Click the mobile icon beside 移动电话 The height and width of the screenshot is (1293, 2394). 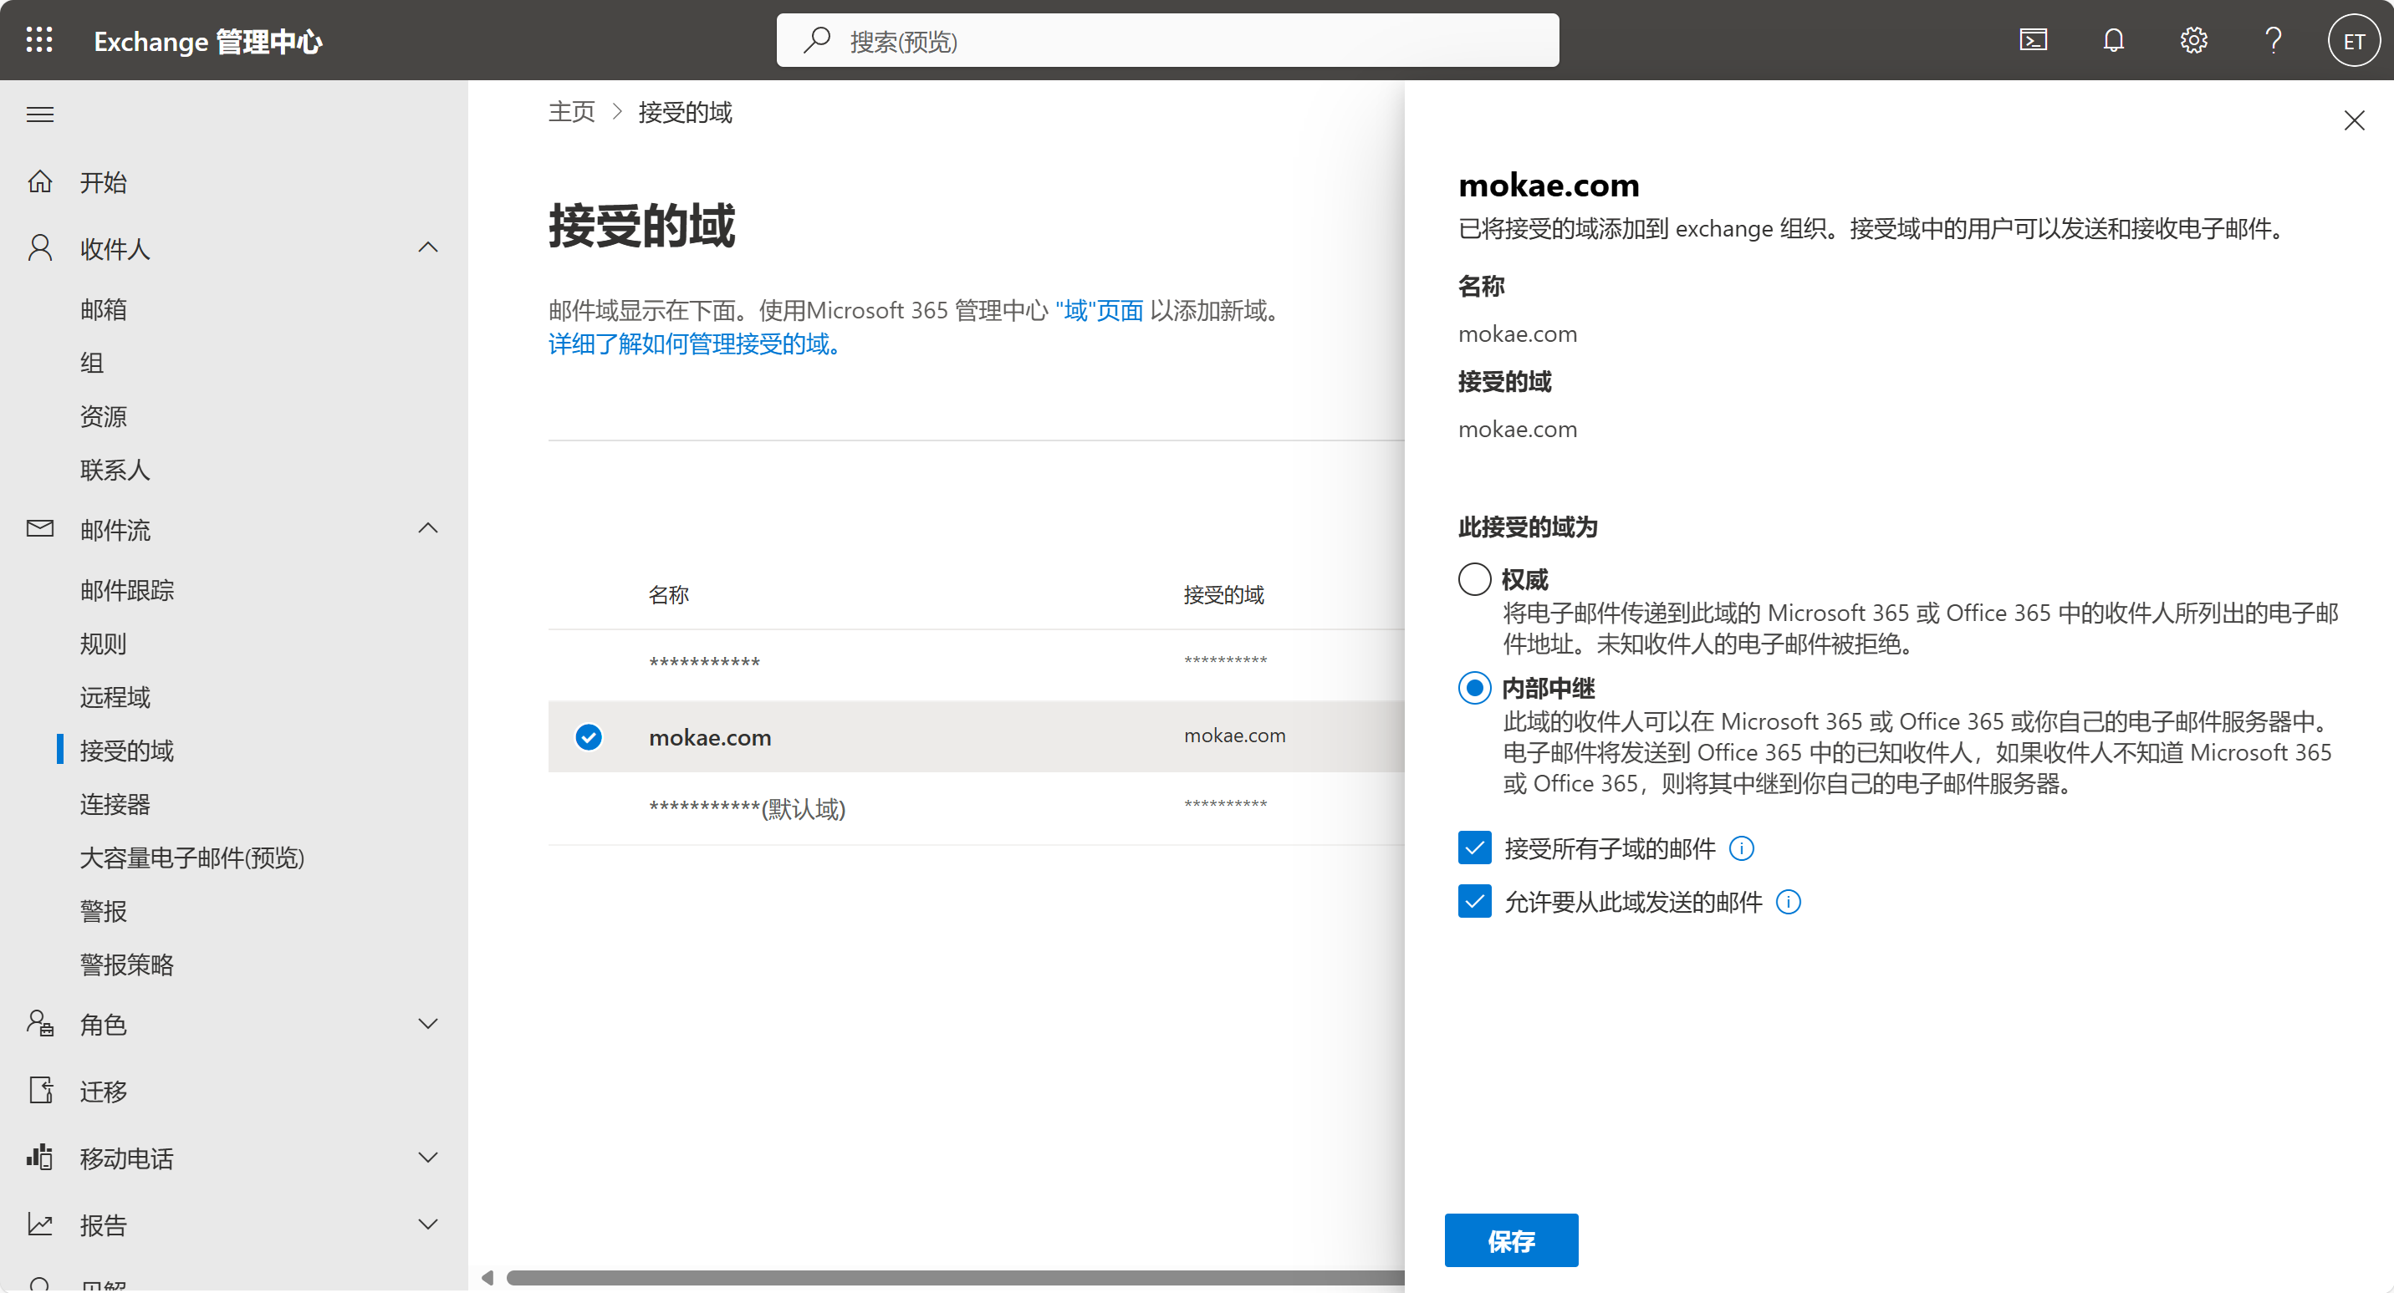(x=40, y=1158)
